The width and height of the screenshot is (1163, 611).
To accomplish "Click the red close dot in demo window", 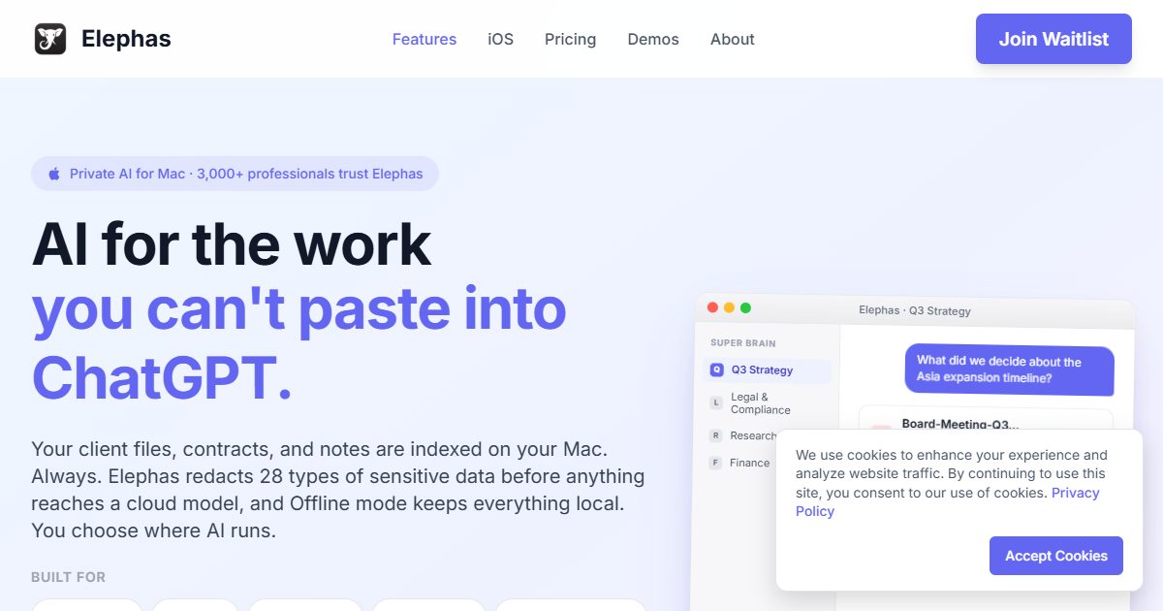I will tap(713, 307).
